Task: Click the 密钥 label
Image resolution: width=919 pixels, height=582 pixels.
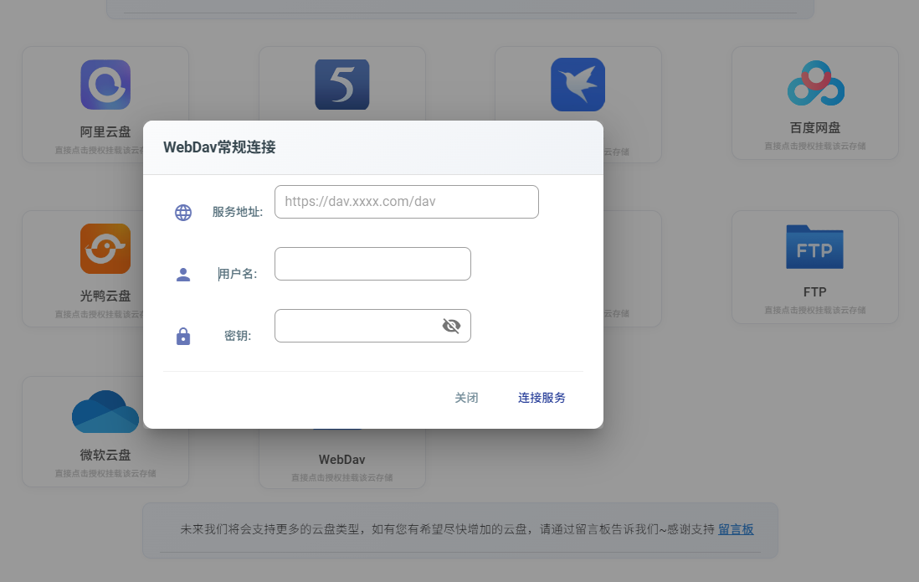Action: pyautogui.click(x=238, y=336)
